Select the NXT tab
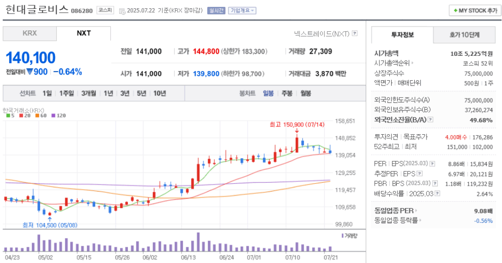Screen dimensions: 502x263 pos(83,33)
